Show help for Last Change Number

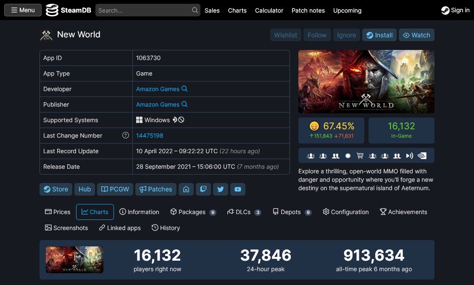(x=126, y=135)
